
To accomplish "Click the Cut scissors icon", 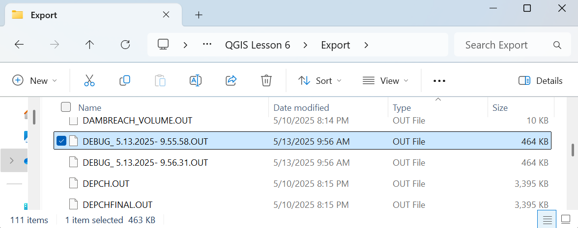I will 89,80.
